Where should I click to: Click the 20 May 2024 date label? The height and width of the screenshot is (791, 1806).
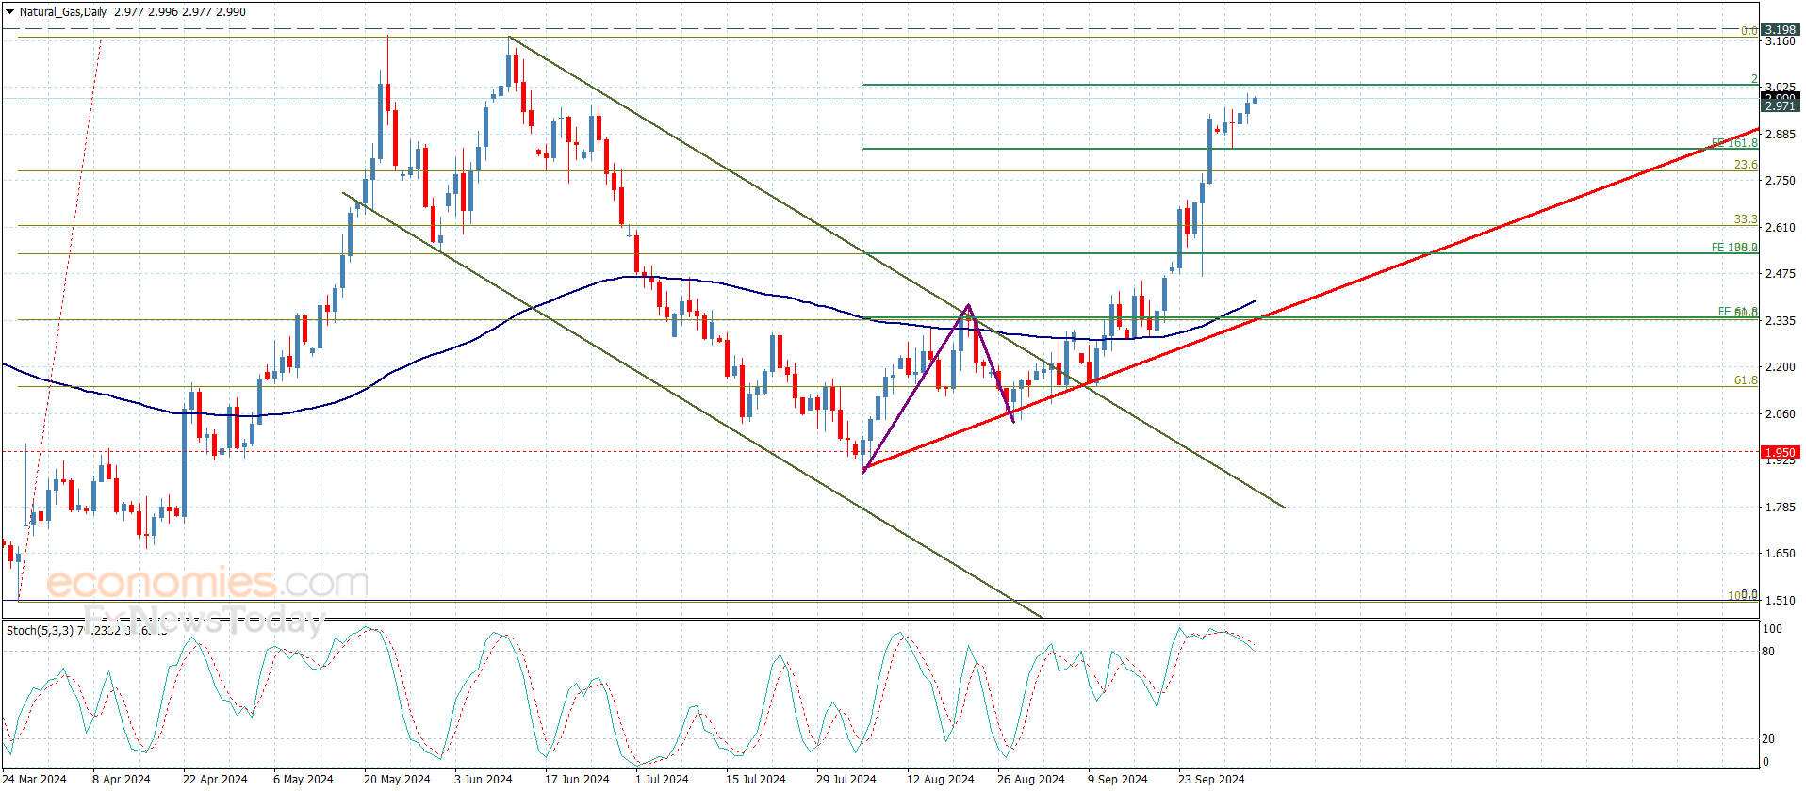(397, 779)
